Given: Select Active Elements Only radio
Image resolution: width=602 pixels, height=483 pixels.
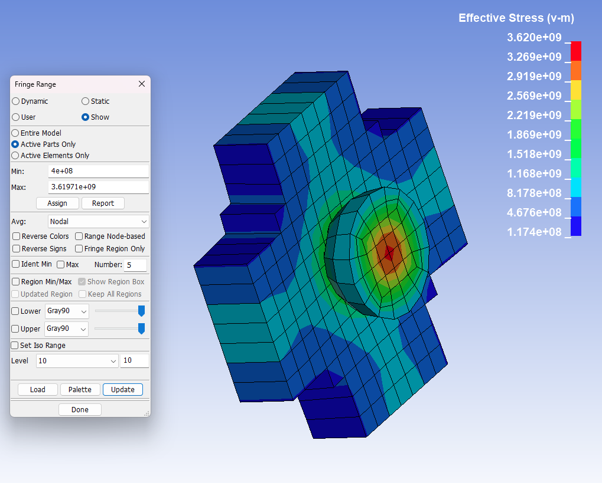Looking at the screenshot, I should (15, 156).
